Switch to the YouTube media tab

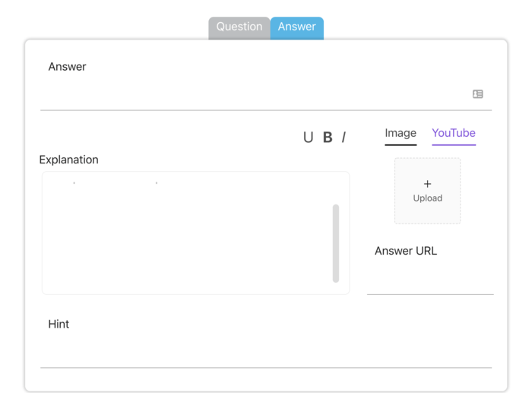(453, 134)
